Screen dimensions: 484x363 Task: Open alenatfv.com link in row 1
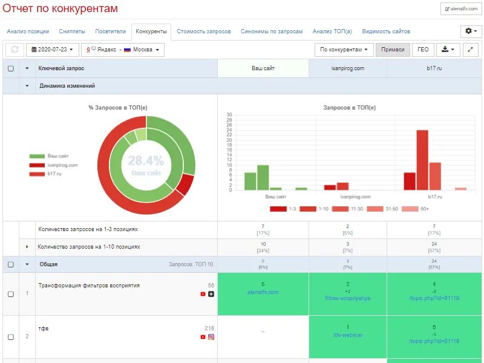point(263,292)
